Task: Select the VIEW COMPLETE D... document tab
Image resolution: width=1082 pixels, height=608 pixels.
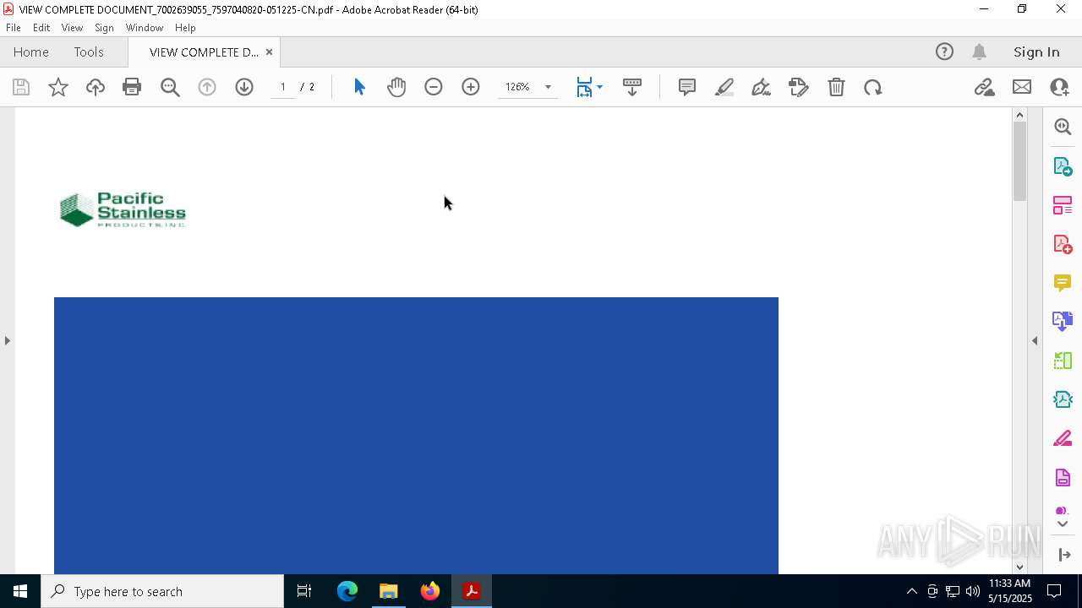Action: pos(204,52)
